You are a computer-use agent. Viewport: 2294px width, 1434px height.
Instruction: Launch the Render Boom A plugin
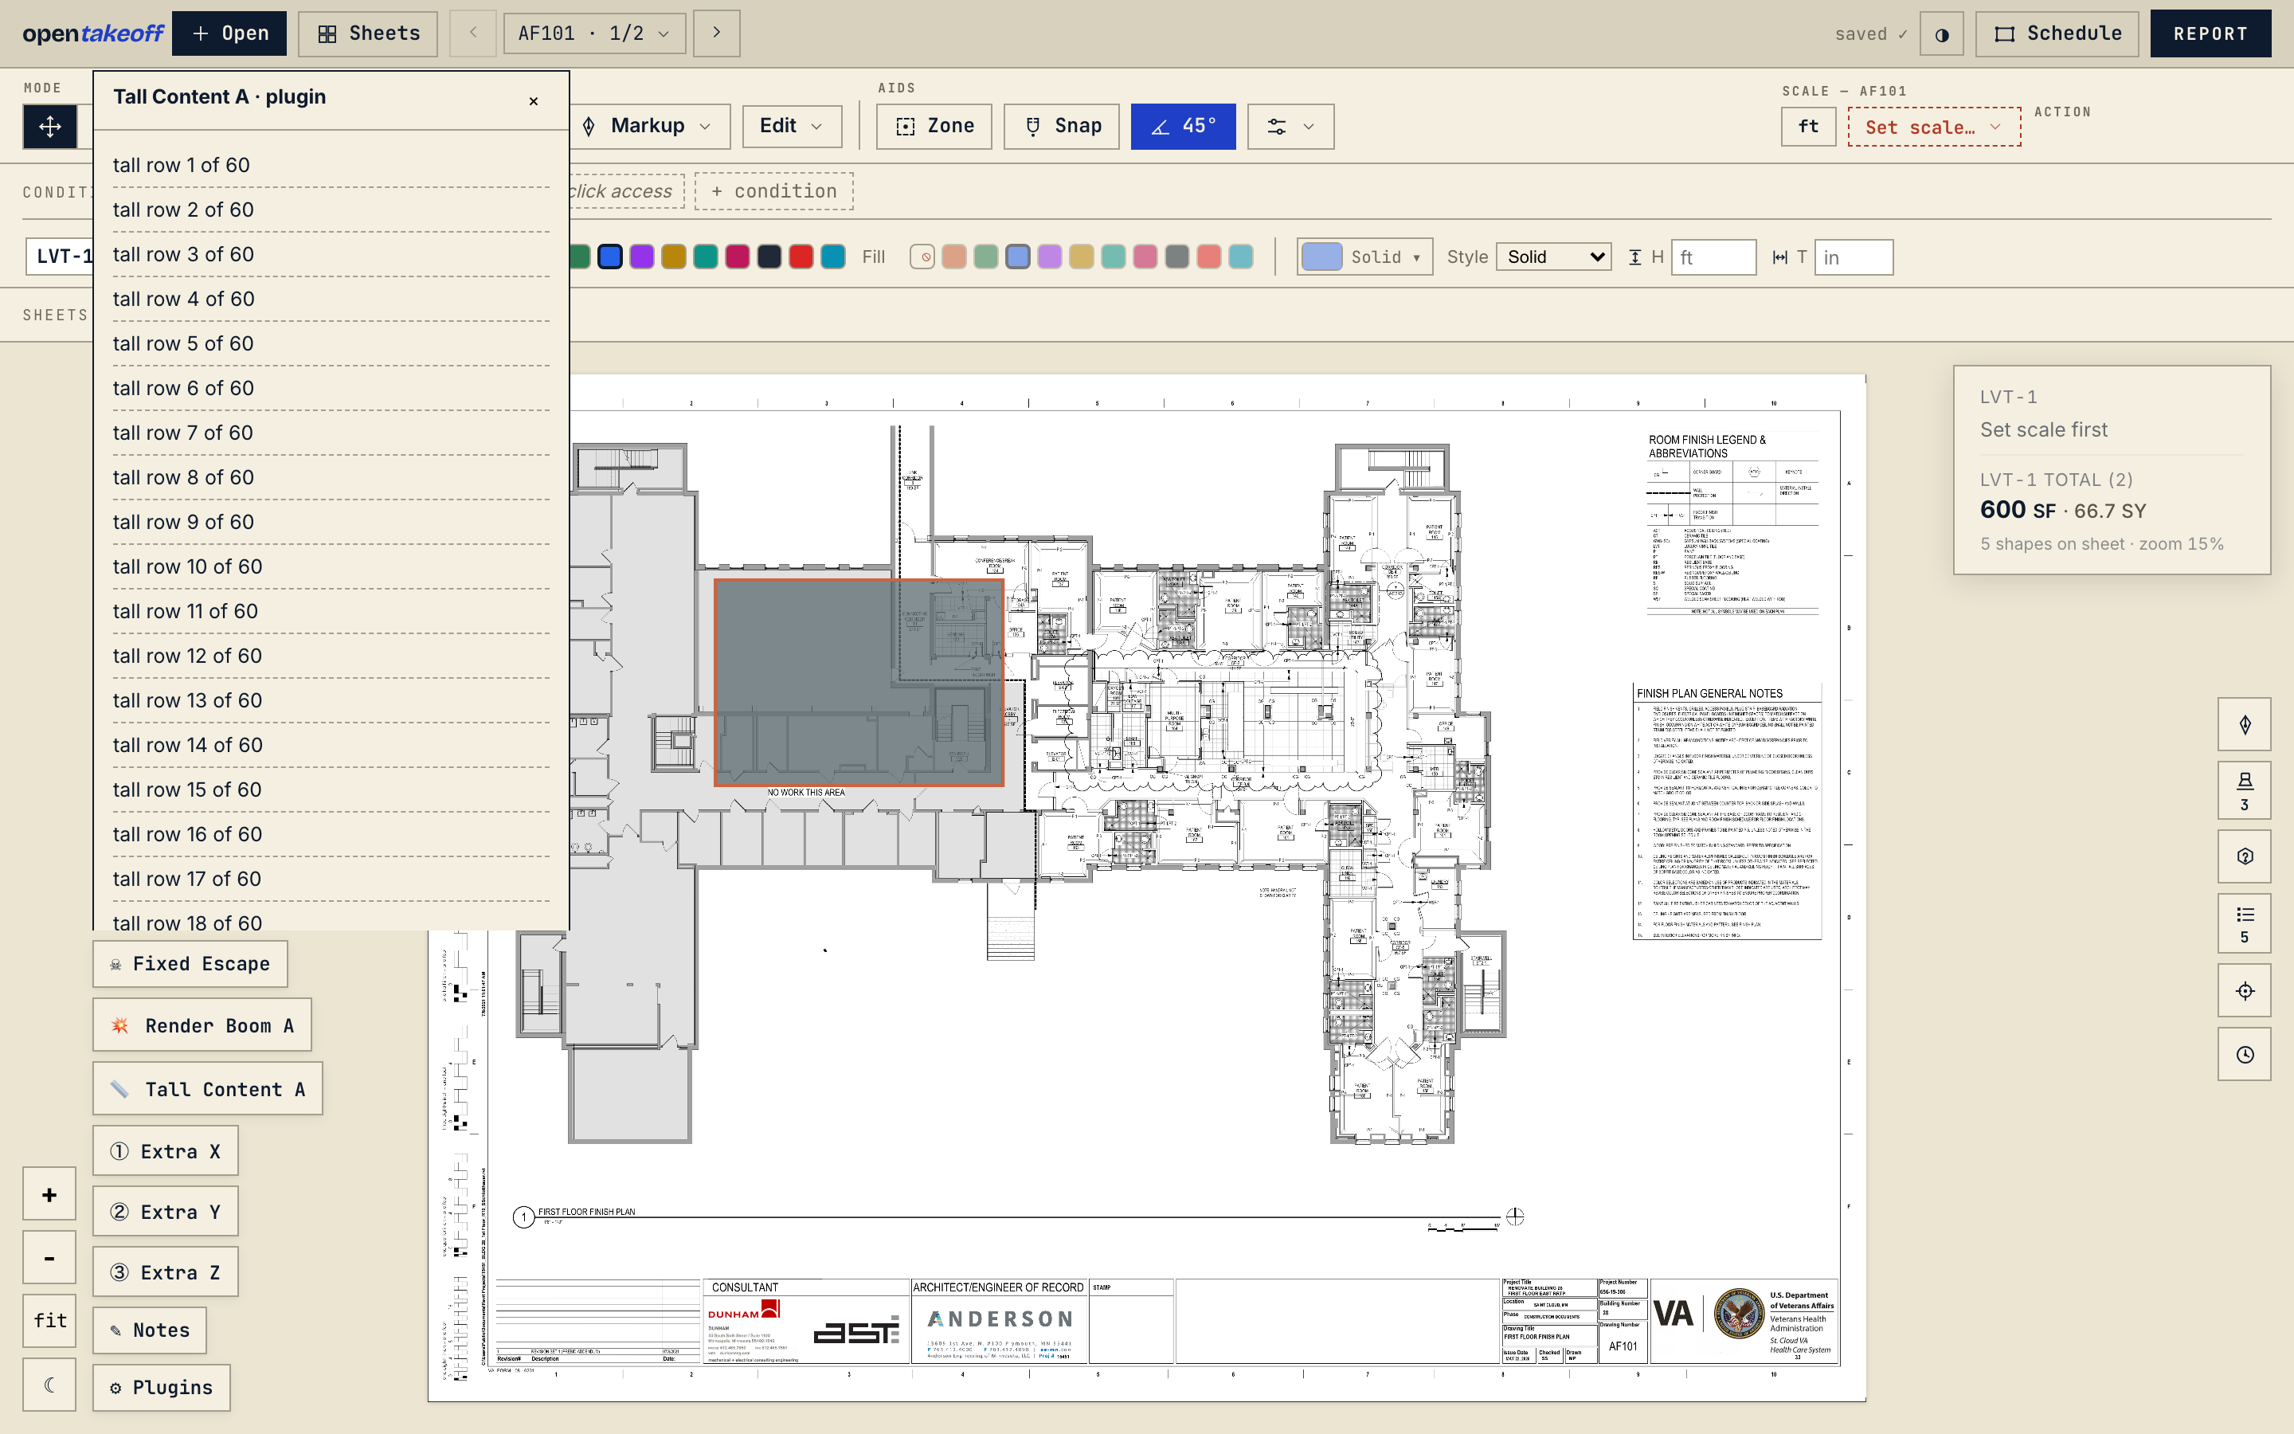pyautogui.click(x=202, y=1025)
